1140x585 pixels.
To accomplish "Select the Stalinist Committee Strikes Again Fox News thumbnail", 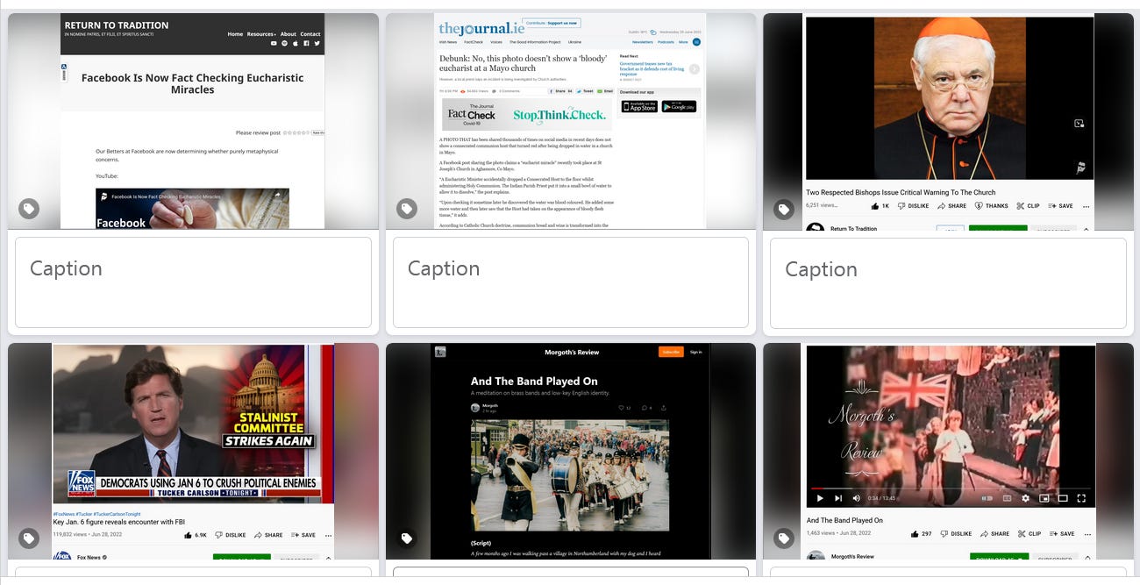I will 193,451.
